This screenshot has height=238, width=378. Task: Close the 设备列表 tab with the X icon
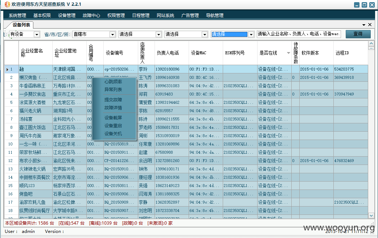pos(370,25)
